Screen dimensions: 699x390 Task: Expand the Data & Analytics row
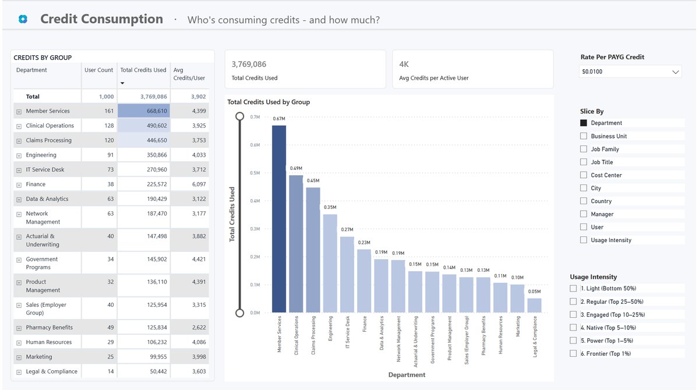[19, 199]
